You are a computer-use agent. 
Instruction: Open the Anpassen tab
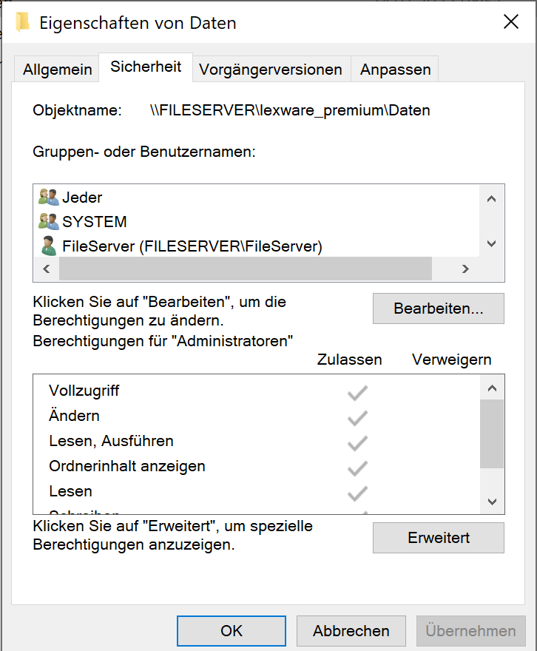click(x=395, y=70)
